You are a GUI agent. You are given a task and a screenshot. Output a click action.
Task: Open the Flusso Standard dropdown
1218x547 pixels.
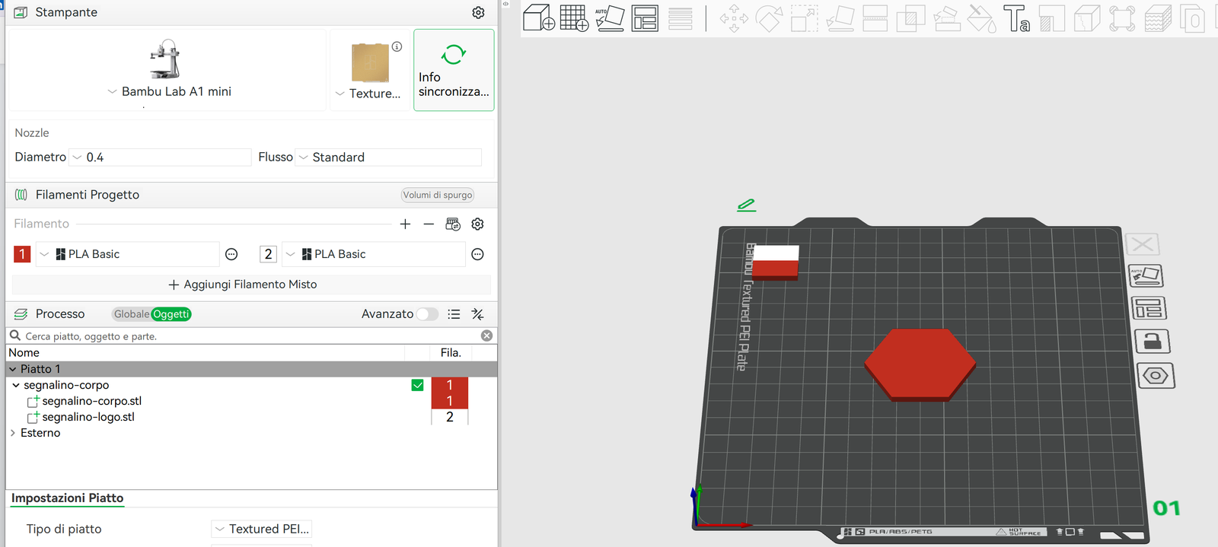click(388, 157)
